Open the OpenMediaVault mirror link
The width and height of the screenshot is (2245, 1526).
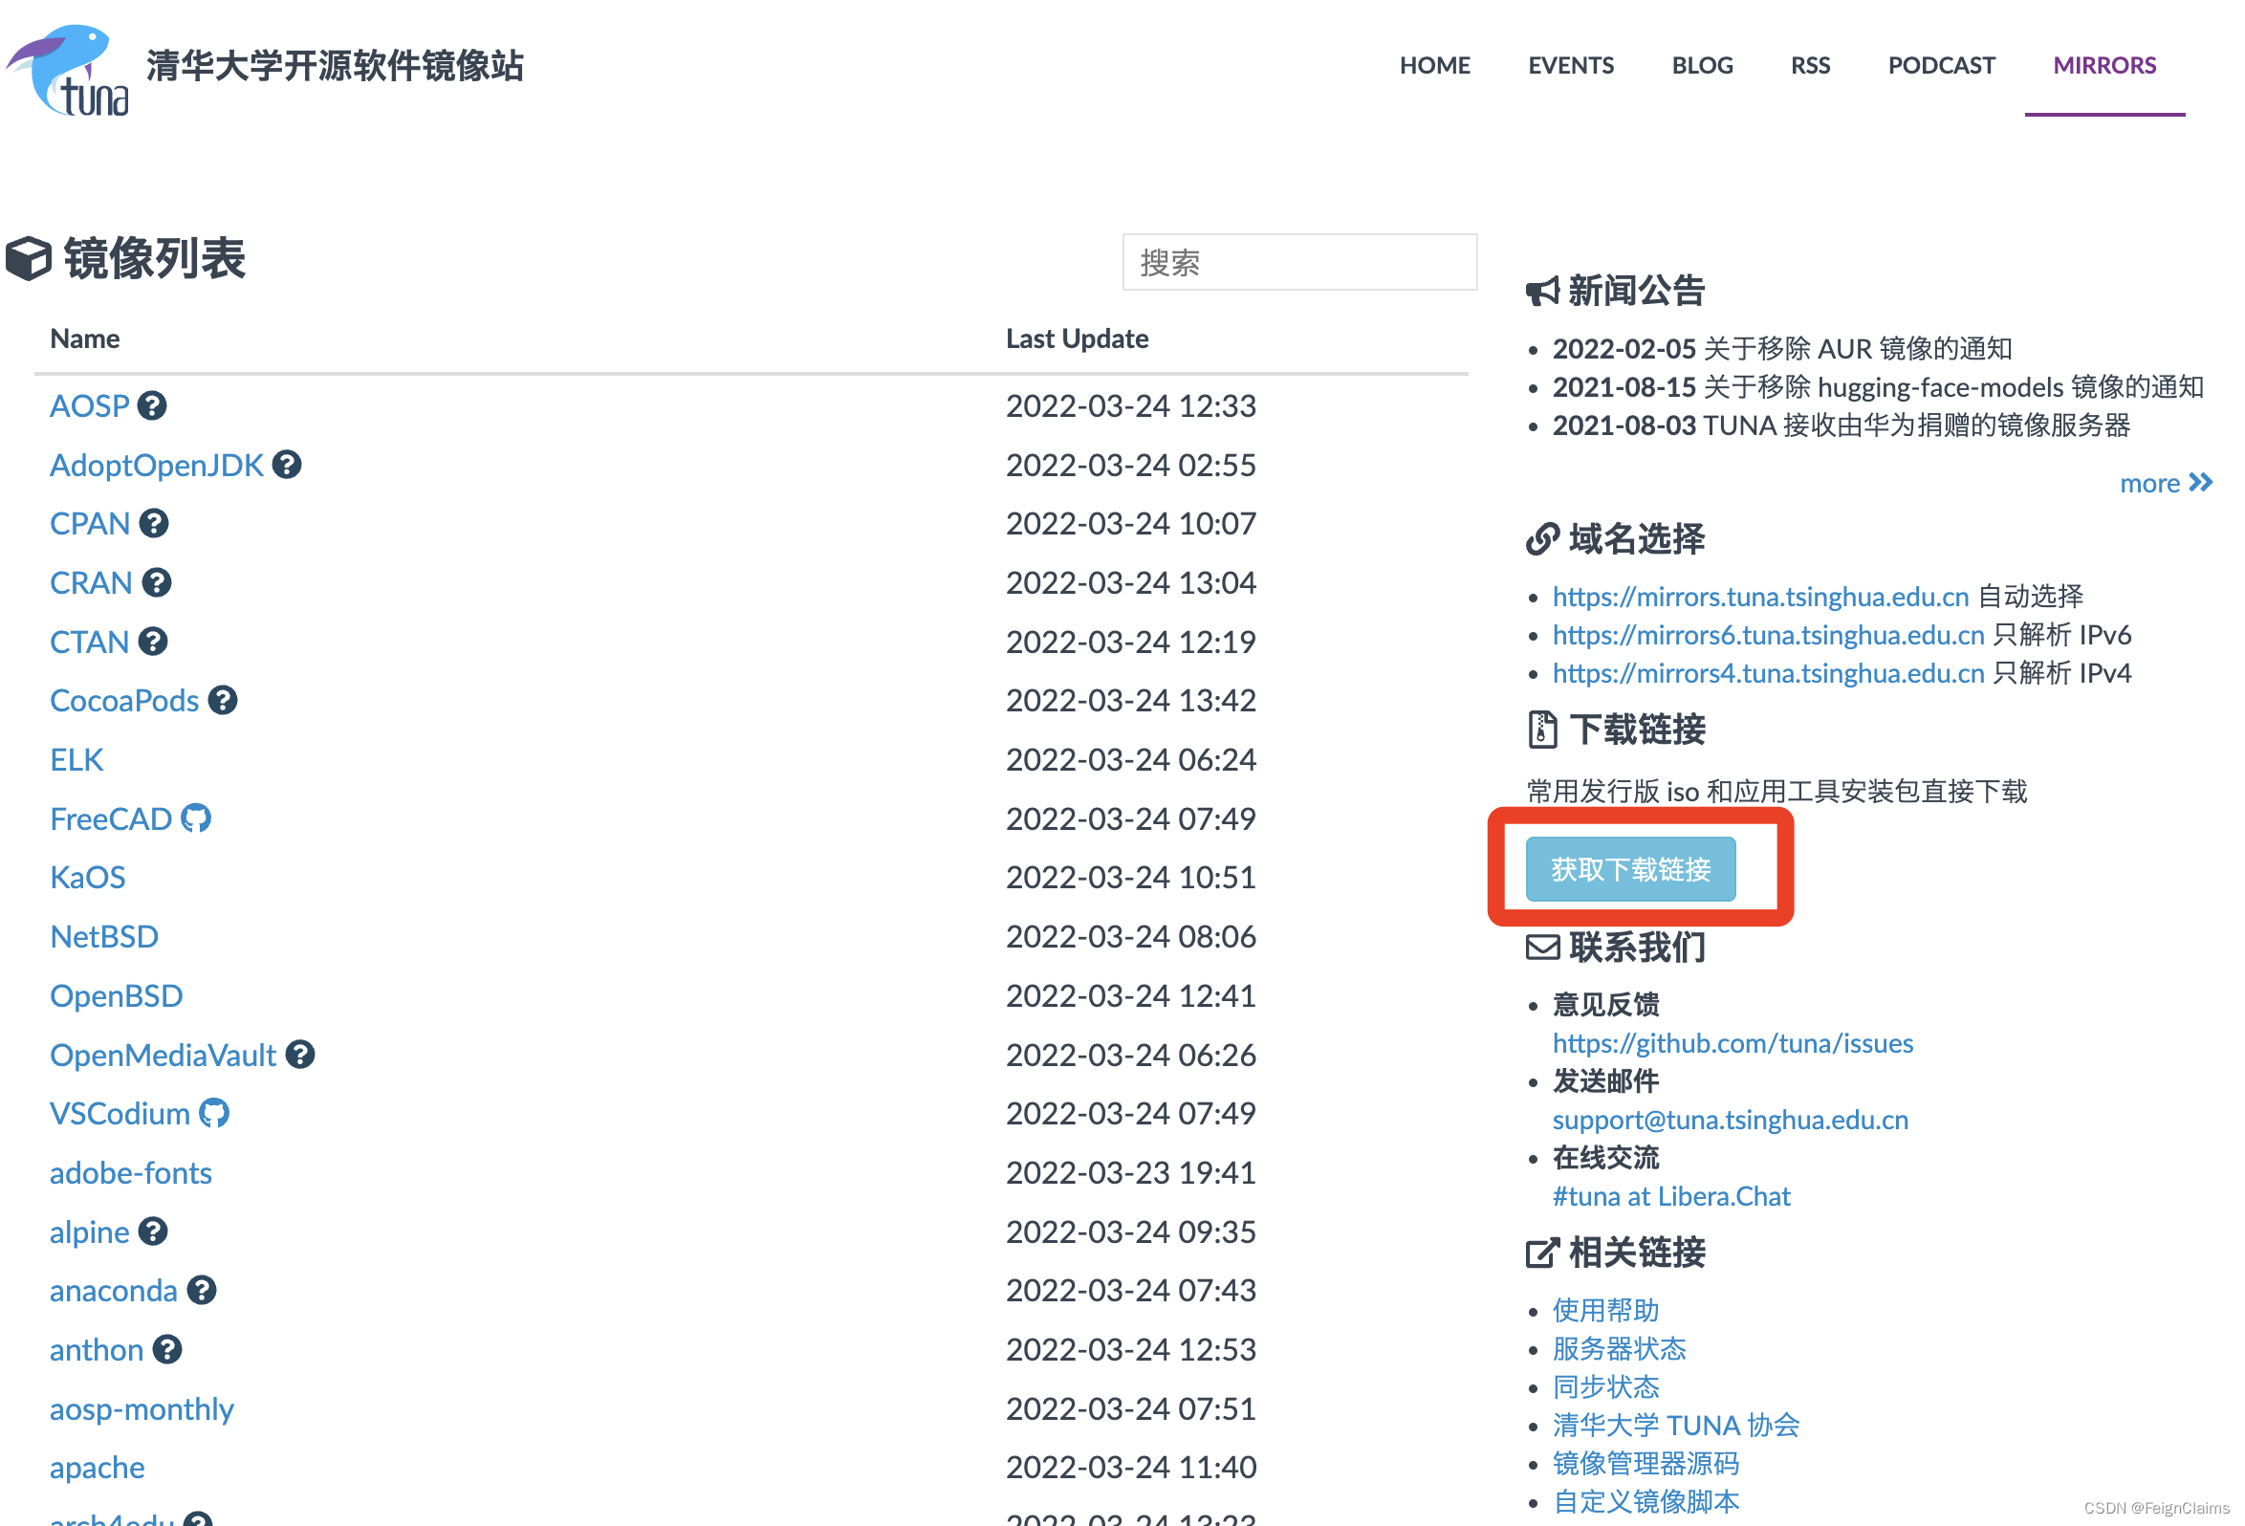coord(163,1055)
